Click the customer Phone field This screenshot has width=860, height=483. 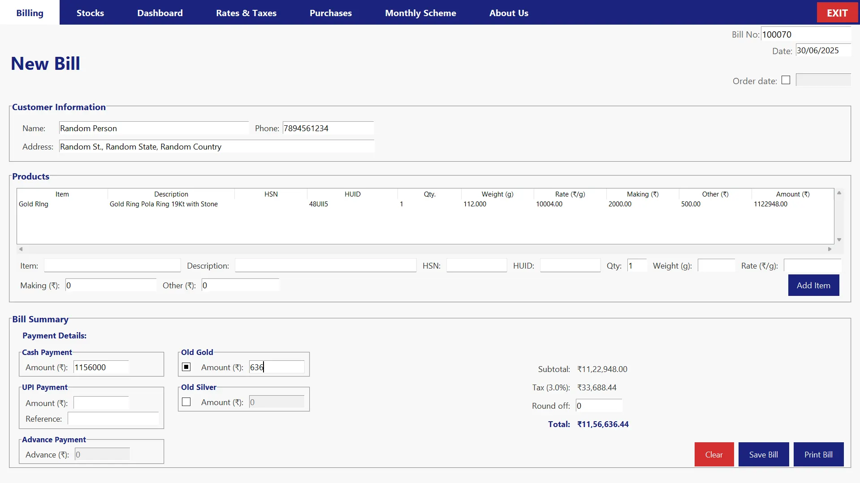point(328,128)
